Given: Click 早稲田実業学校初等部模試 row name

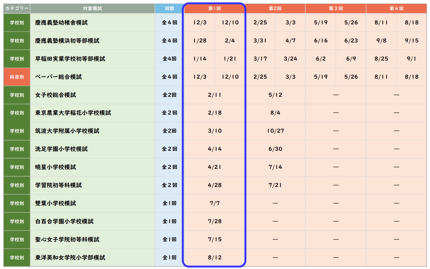Looking at the screenshot, I should (x=70, y=59).
